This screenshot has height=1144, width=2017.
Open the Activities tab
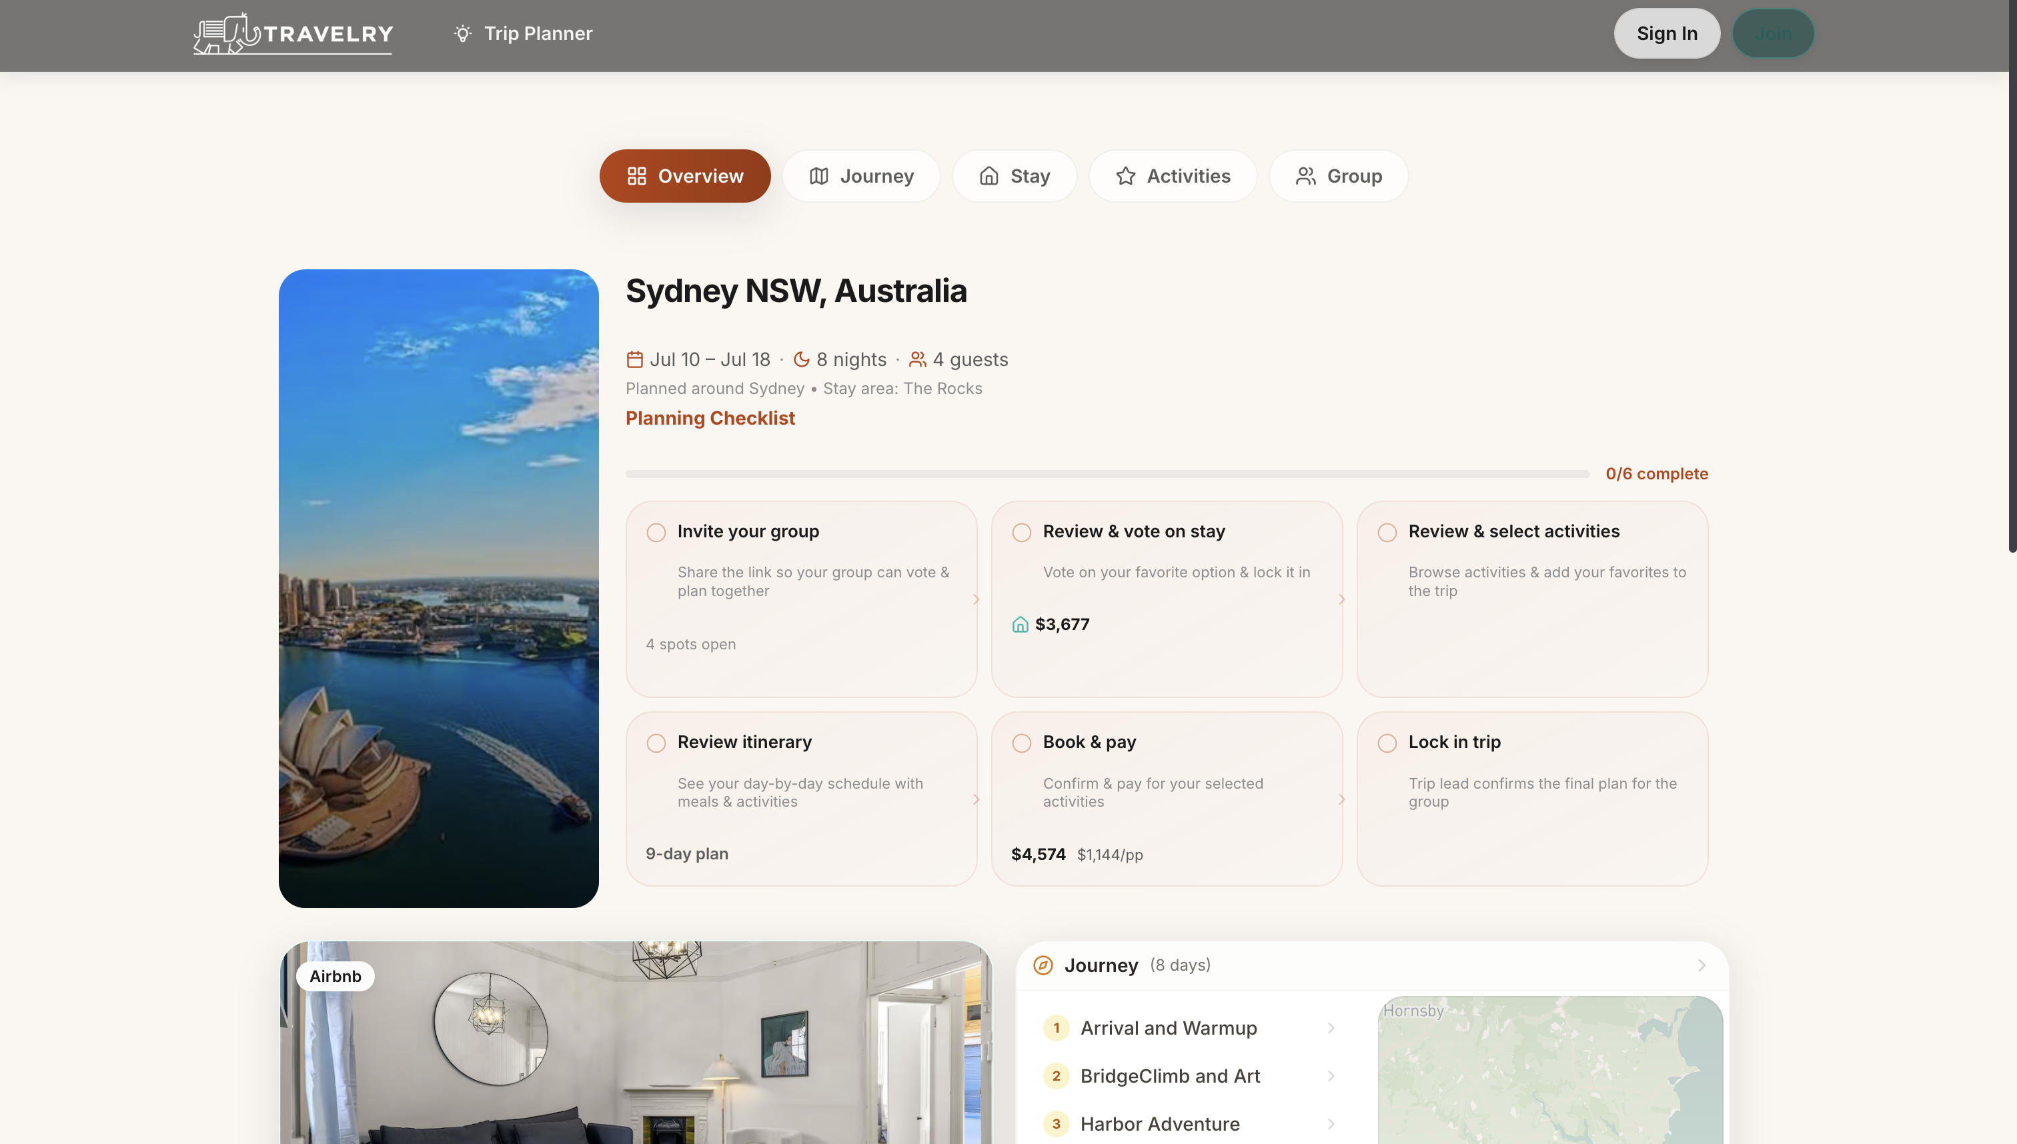pyautogui.click(x=1172, y=176)
